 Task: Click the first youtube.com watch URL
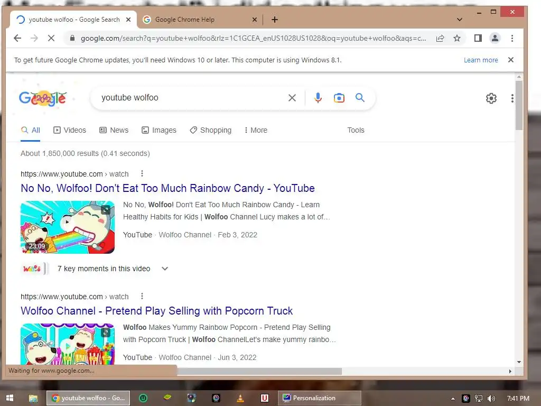tap(74, 174)
